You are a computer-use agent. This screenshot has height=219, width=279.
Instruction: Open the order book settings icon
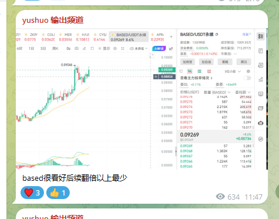[249, 71]
